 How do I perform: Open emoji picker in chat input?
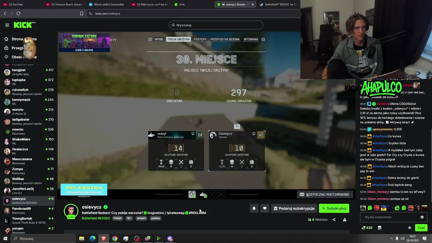tap(422, 217)
